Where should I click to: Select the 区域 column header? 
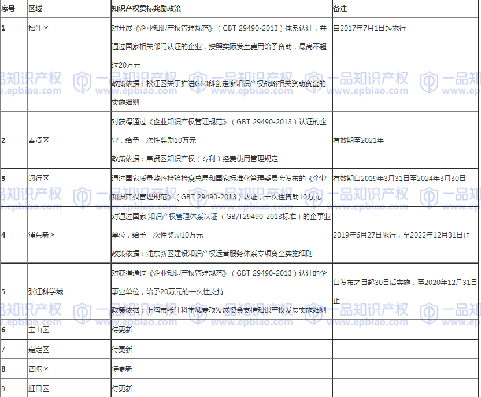pos(35,9)
